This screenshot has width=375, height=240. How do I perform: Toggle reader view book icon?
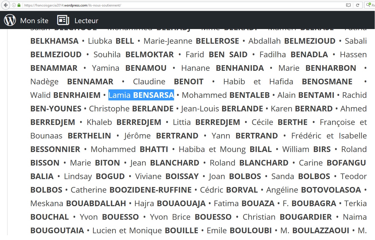[348, 5]
